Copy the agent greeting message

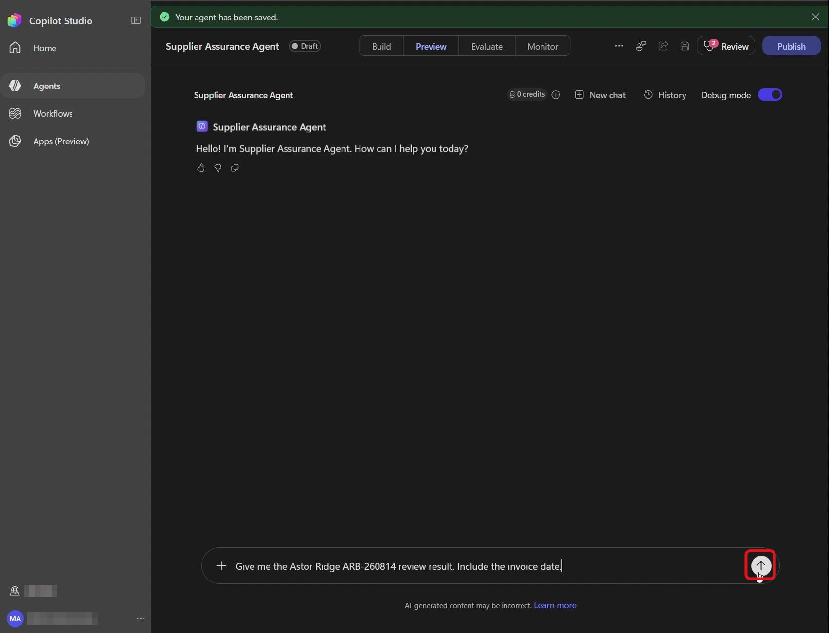click(235, 168)
